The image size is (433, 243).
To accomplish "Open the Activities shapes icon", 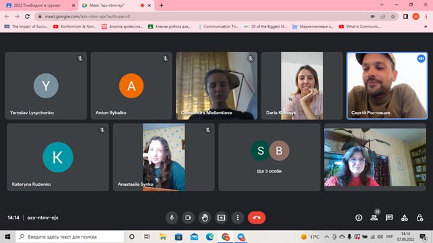I will (x=404, y=217).
